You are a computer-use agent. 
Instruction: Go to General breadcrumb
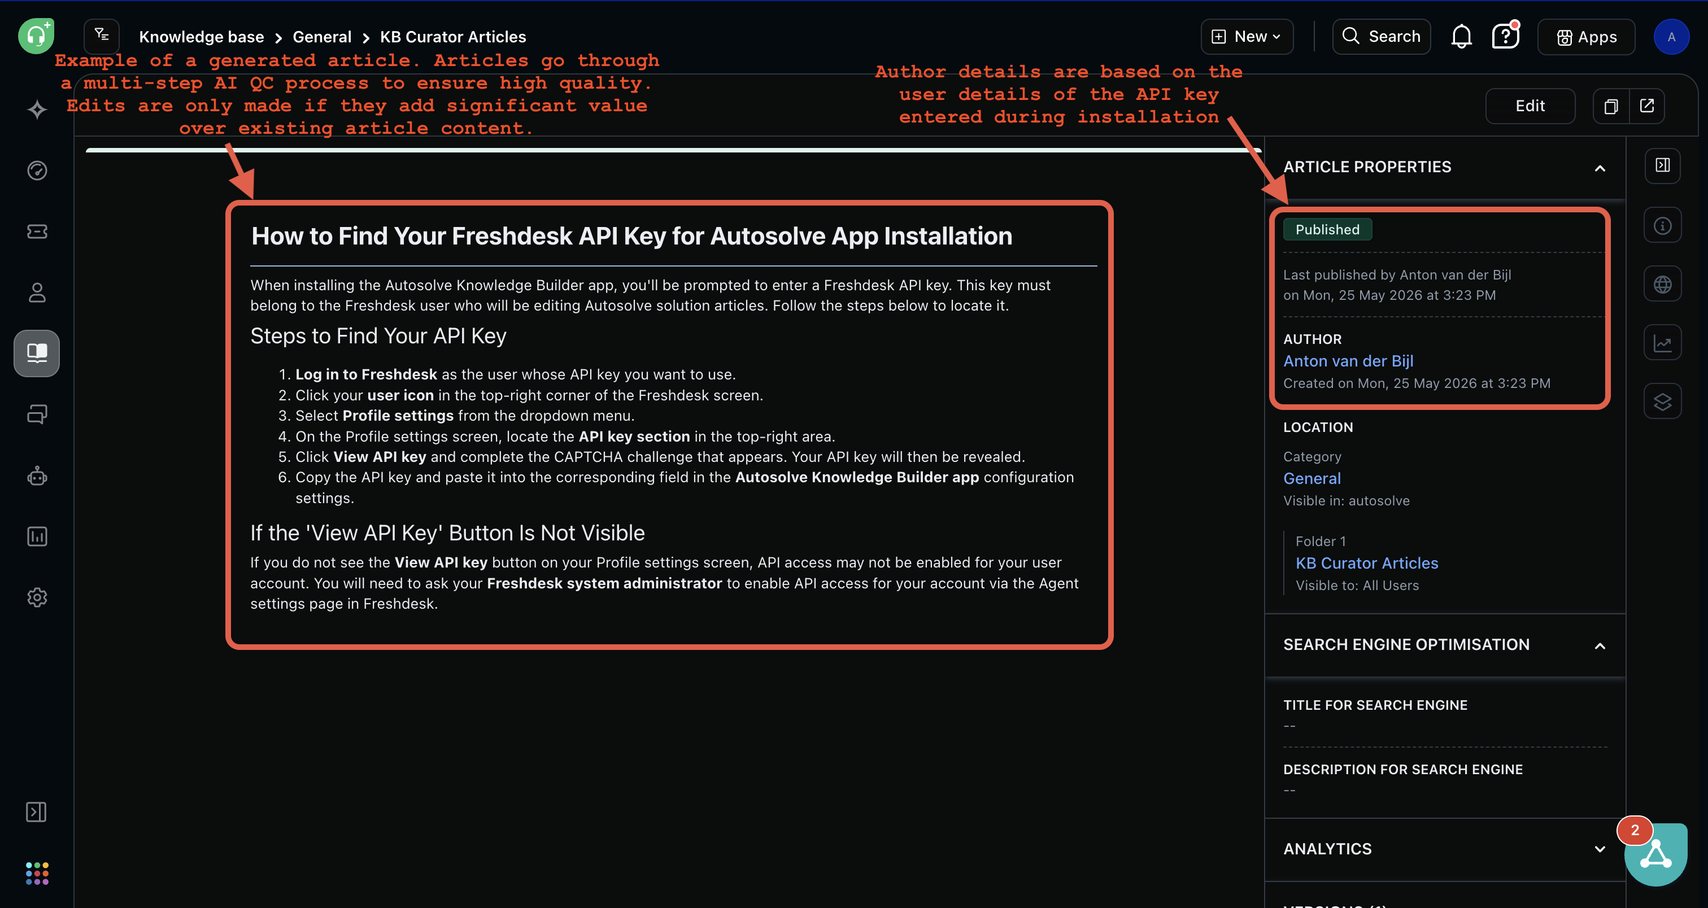point(321,37)
